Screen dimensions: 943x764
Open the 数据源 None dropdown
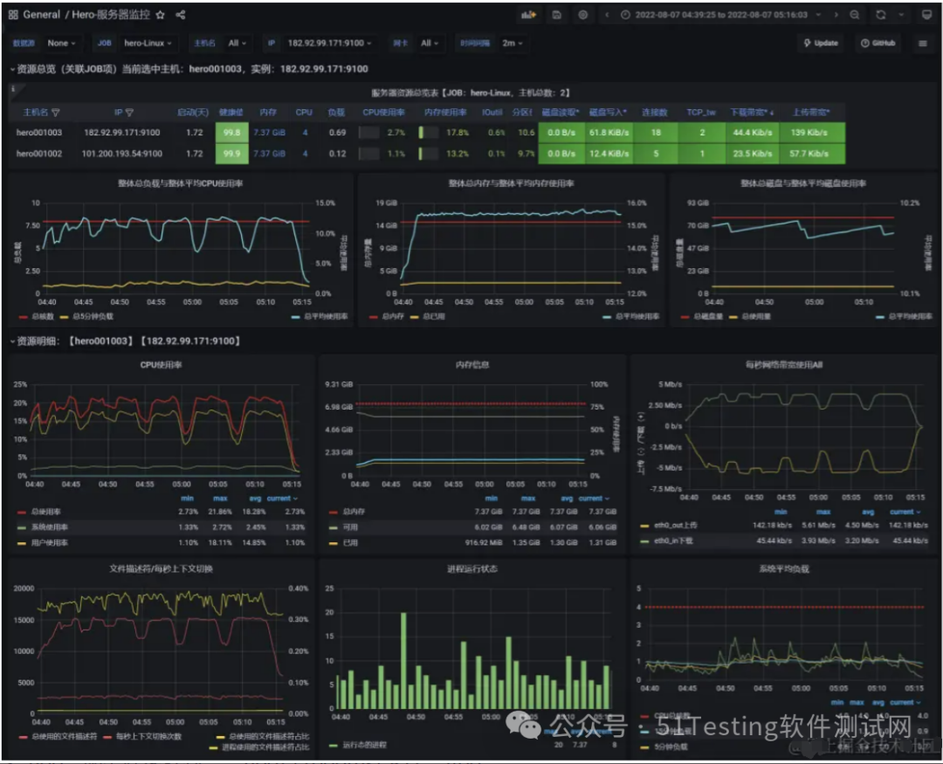pyautogui.click(x=61, y=43)
